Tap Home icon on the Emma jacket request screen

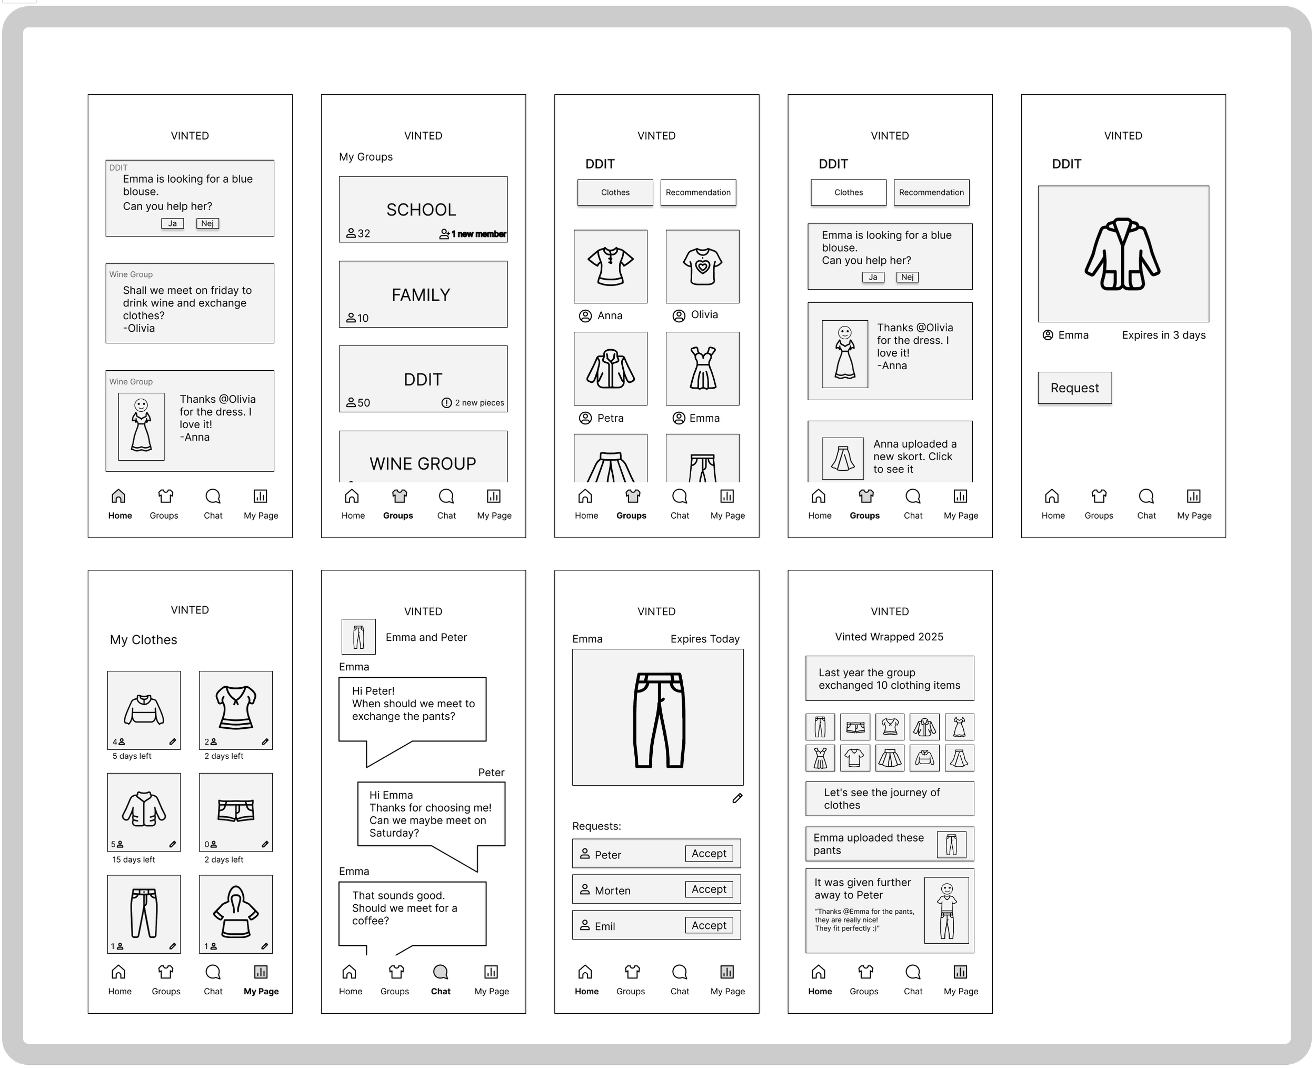(x=1052, y=497)
